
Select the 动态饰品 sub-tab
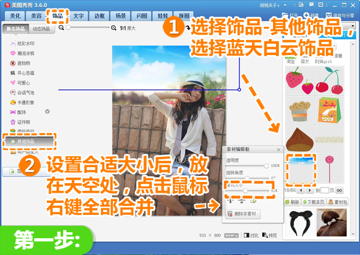click(41, 29)
